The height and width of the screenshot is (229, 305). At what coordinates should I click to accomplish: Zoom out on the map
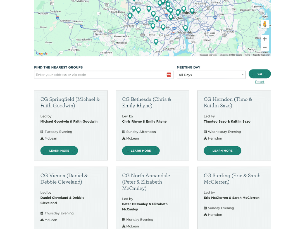click(x=265, y=47)
